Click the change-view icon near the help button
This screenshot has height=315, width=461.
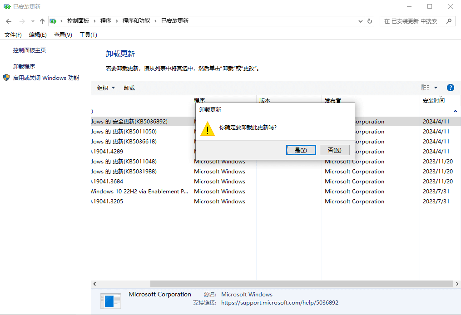(x=426, y=87)
